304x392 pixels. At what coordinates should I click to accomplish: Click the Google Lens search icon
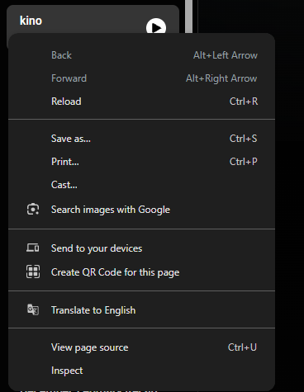coord(33,210)
